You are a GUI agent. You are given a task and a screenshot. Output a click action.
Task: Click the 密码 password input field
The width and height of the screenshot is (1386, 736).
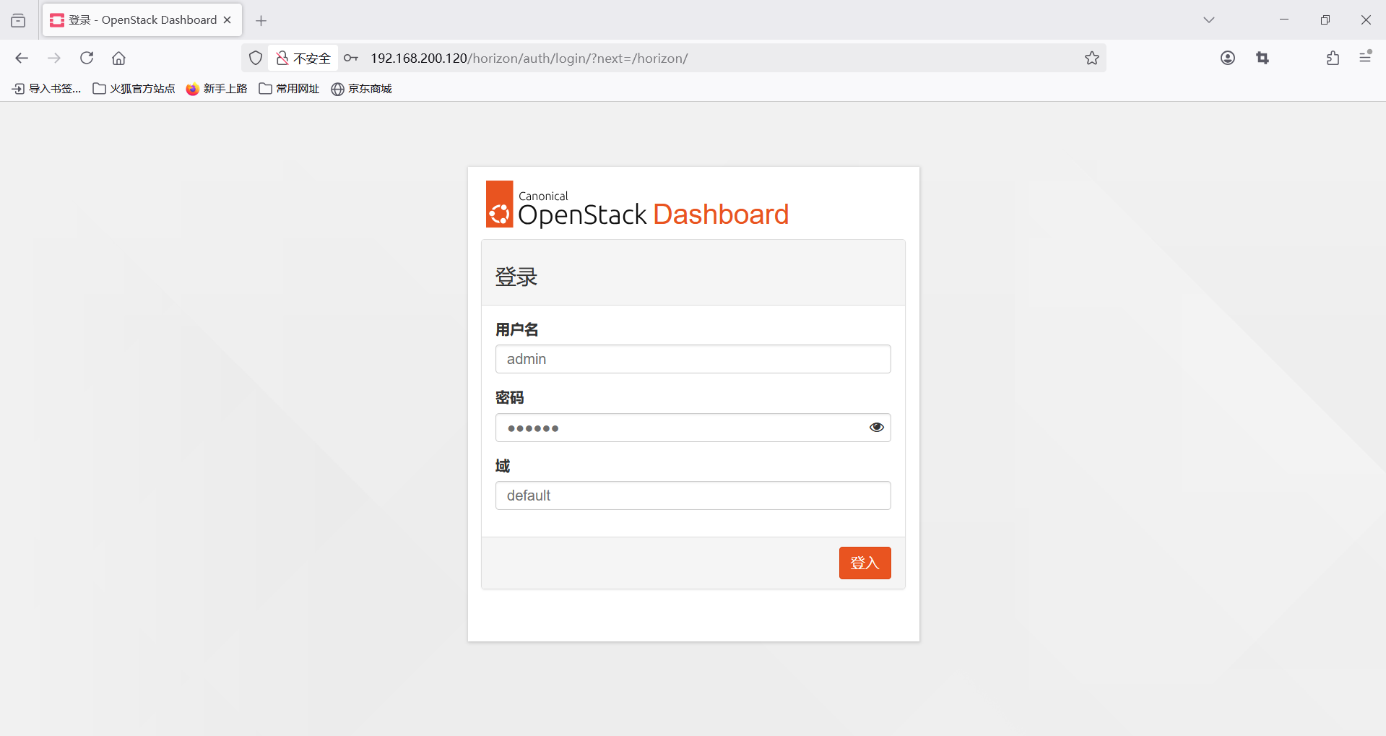[693, 428]
